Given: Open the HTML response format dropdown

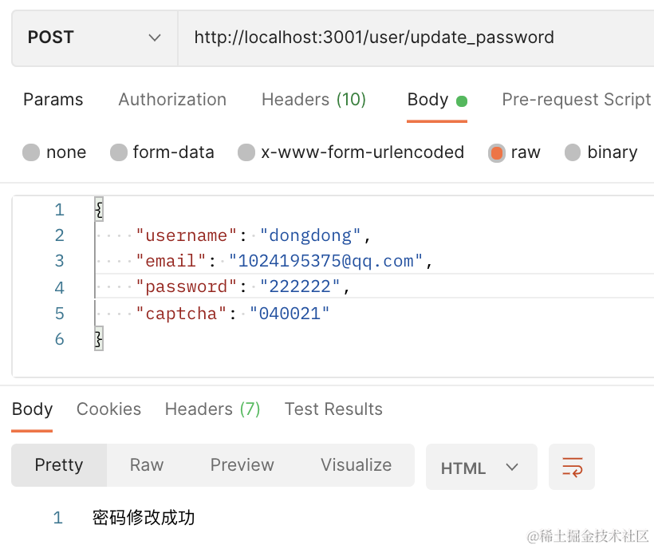Looking at the screenshot, I should [481, 468].
